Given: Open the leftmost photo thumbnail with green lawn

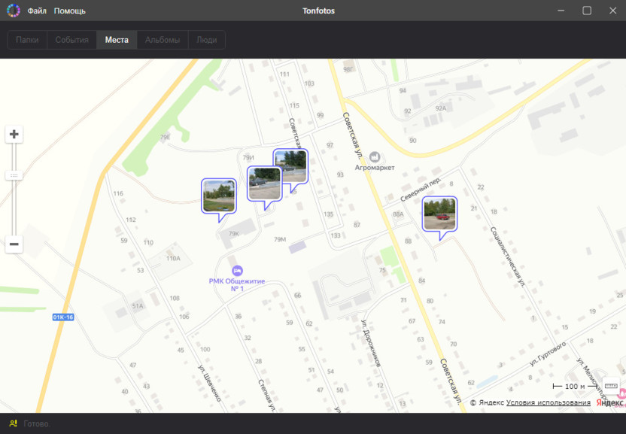Looking at the screenshot, I should pos(219,196).
